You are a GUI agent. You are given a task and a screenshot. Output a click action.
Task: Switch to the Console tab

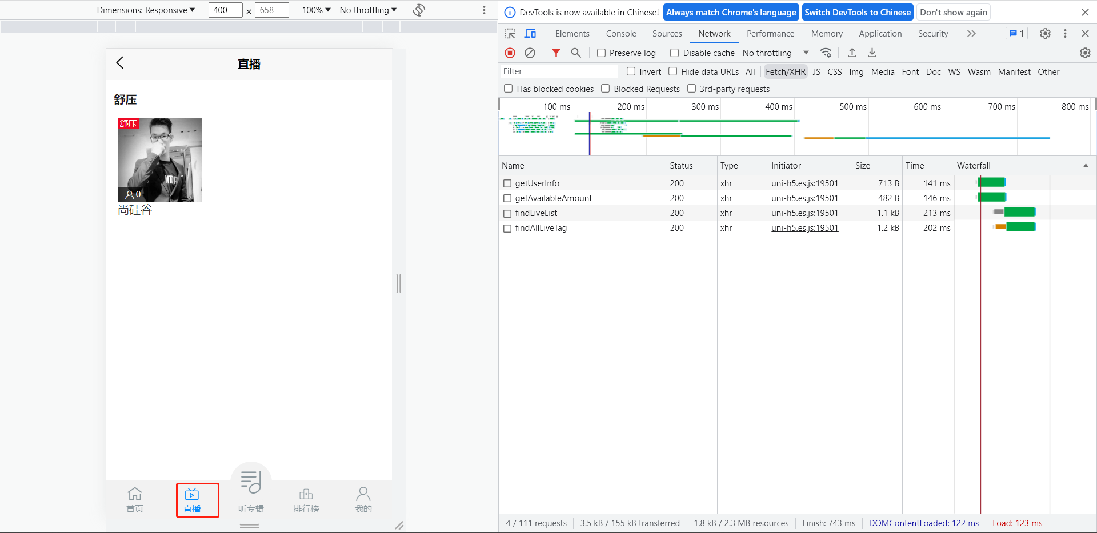click(621, 34)
